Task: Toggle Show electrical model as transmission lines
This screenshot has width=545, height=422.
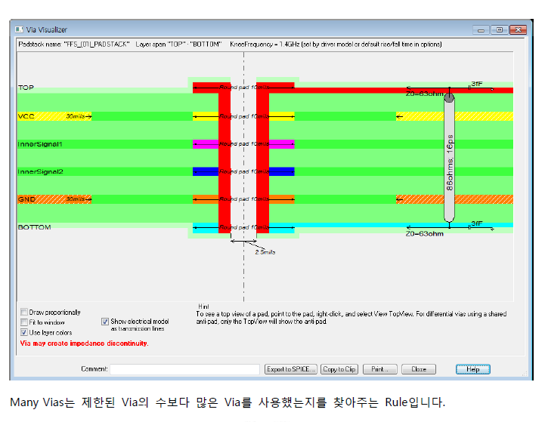Action: pos(105,322)
